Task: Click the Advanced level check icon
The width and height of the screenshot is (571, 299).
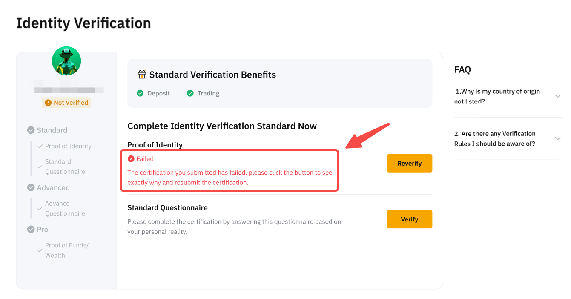Action: [x=31, y=187]
